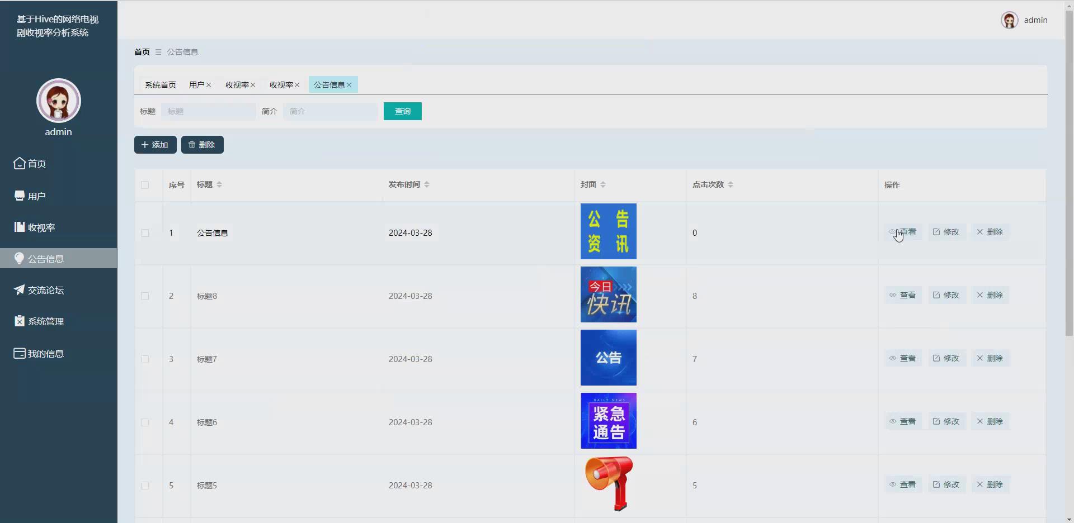Click the 添加 button
This screenshot has width=1074, height=523.
click(156, 145)
